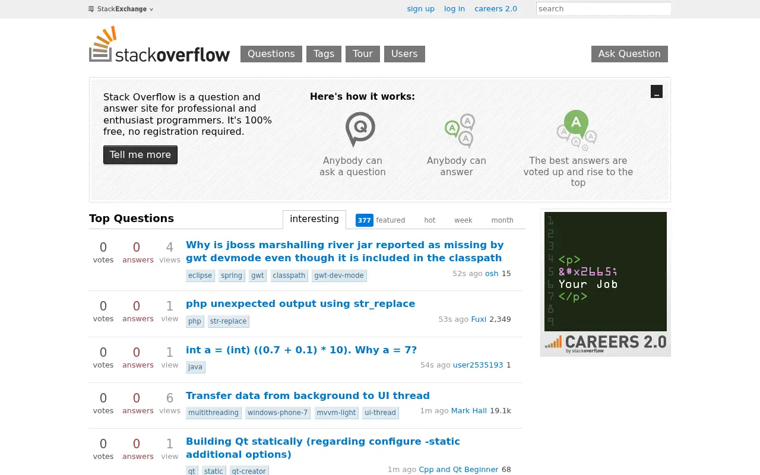Screen dimensions: 760x475
Task: Switch to the week tab
Action: (463, 220)
